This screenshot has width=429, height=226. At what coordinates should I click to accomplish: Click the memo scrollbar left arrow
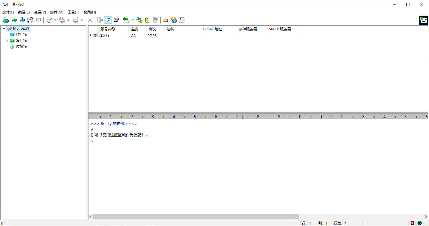(x=91, y=216)
